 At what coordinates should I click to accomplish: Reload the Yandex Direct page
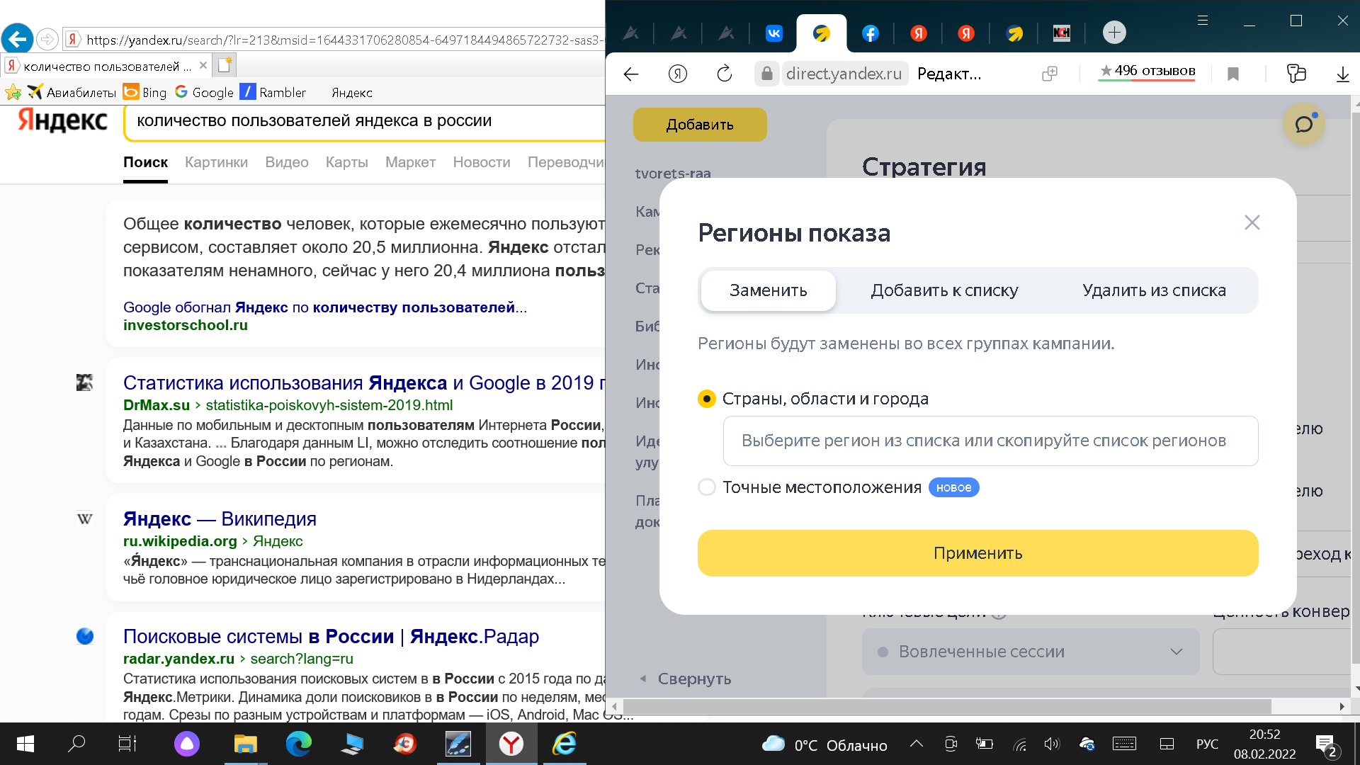724,74
